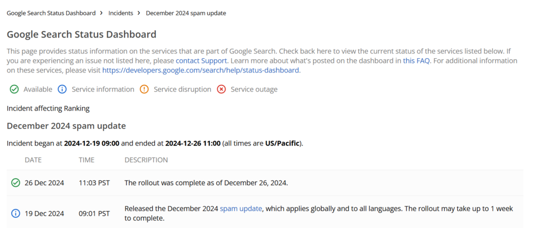Select the December 2024 spam update breadcrumb

[x=186, y=13]
